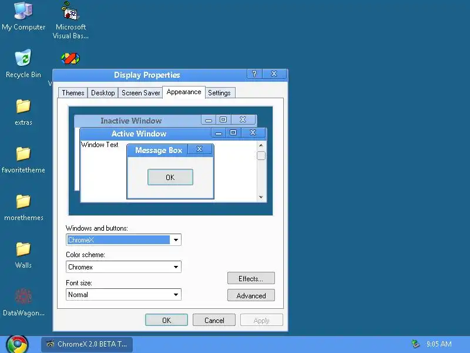Screen dimensions: 470x353
Task: Click the preview scrollbar down arrow
Action: [261, 197]
